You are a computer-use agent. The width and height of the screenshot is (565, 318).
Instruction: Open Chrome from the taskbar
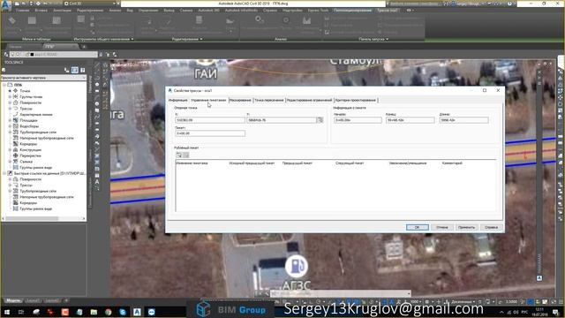tap(108, 312)
